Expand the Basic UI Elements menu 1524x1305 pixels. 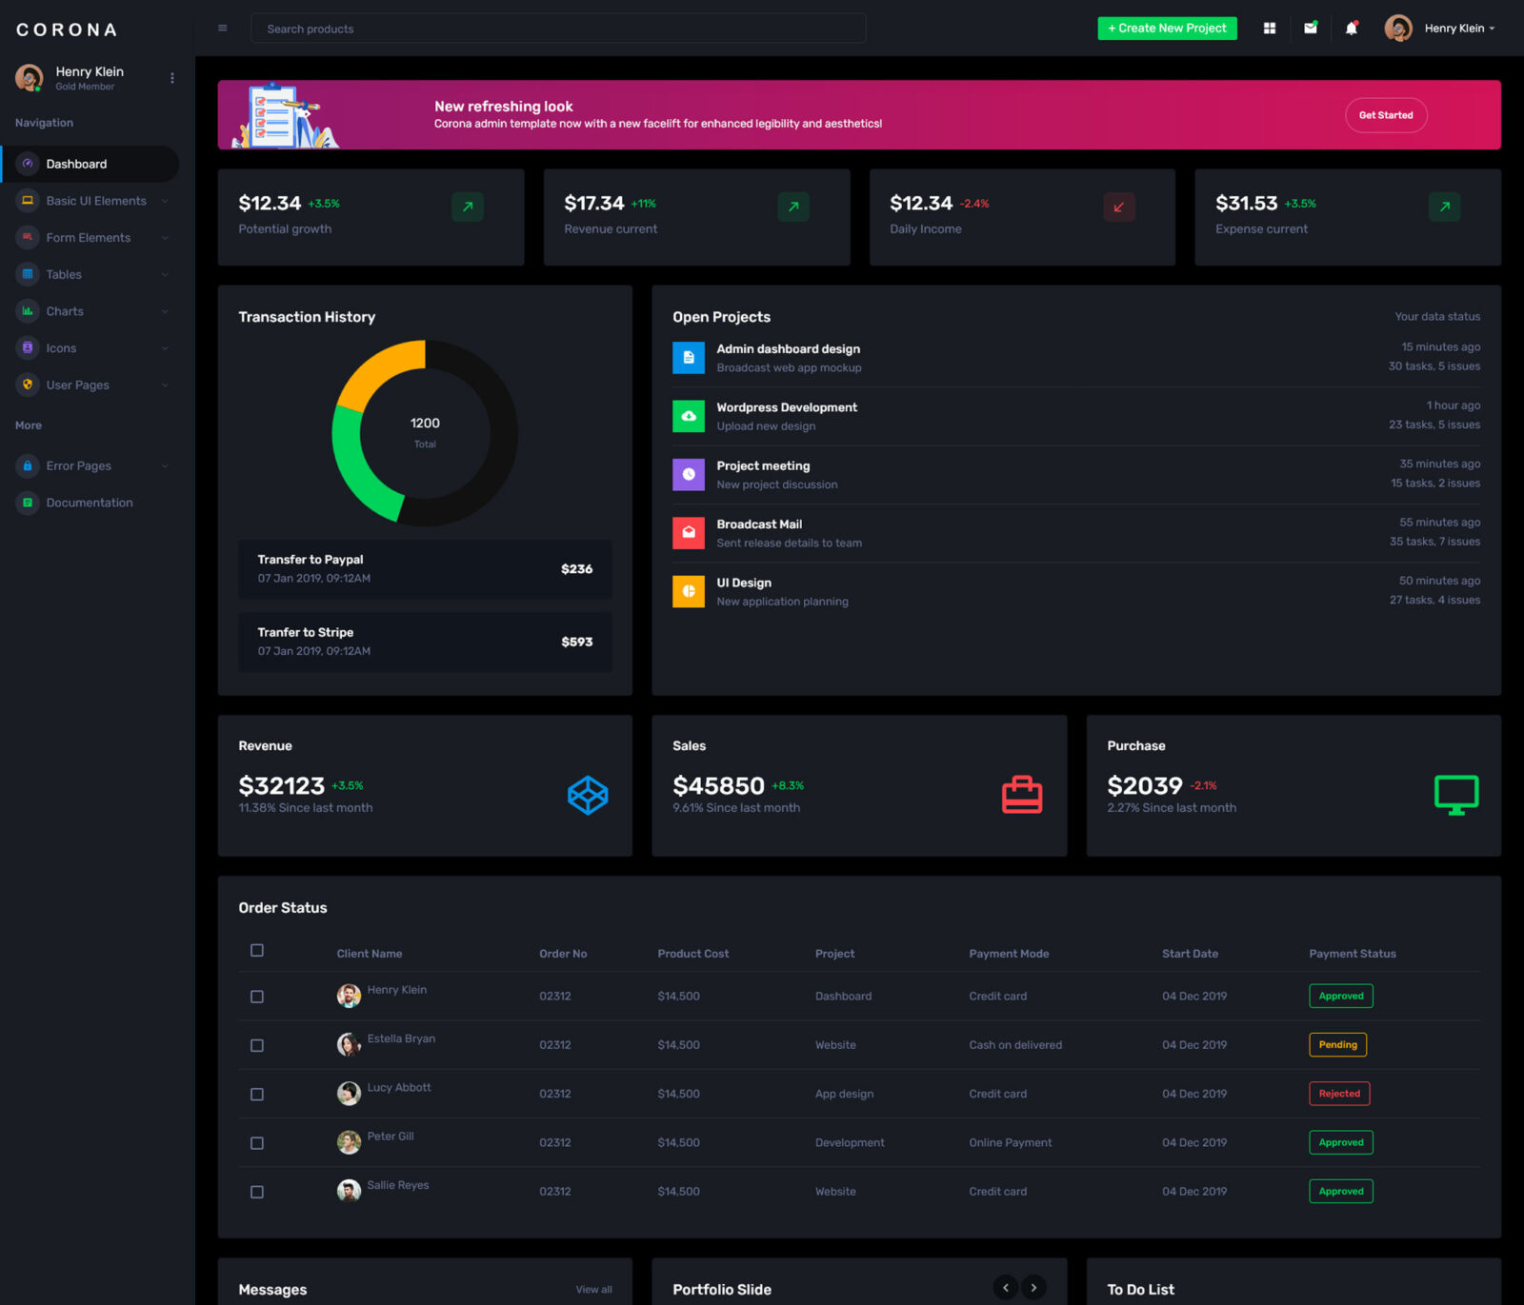(x=95, y=200)
